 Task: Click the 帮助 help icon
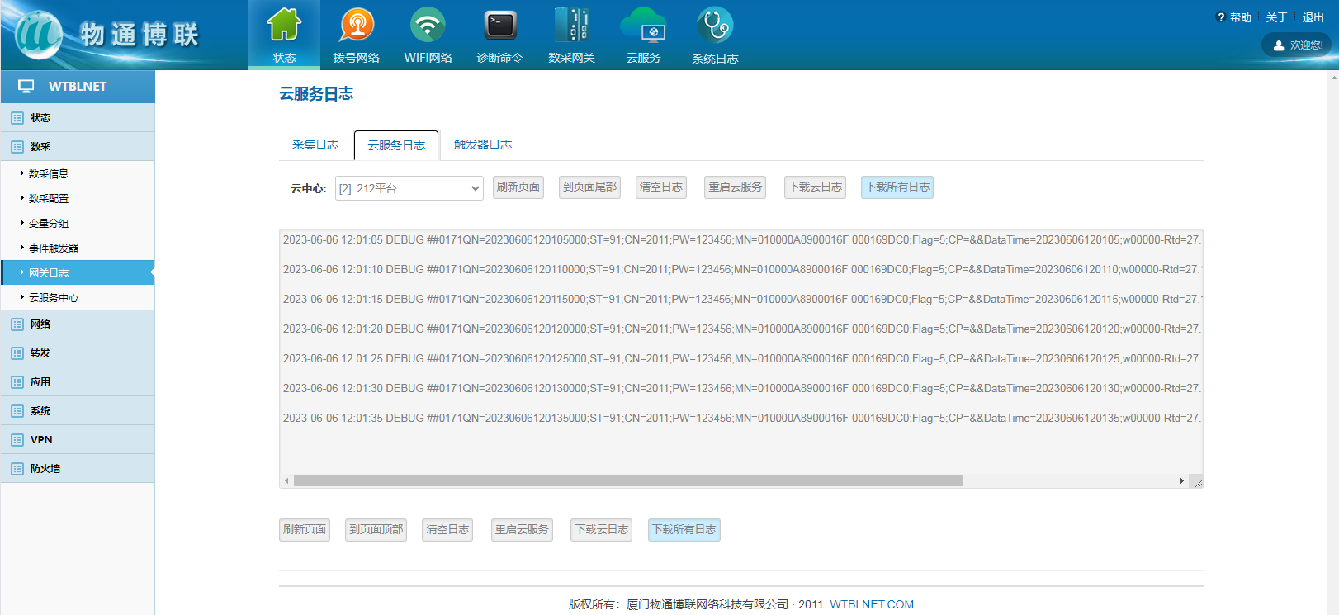[1221, 17]
